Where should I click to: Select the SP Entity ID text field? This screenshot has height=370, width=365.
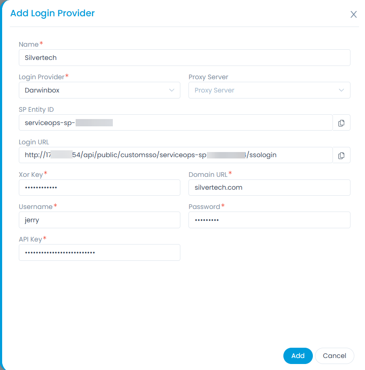pyautogui.click(x=175, y=123)
